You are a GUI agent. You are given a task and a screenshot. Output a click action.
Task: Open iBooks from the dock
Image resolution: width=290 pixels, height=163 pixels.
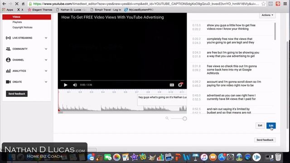coord(213,157)
